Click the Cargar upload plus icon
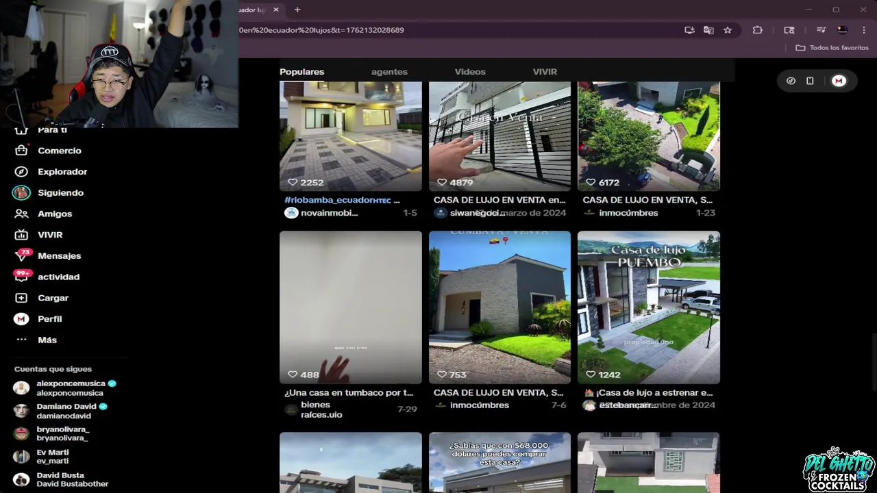The image size is (877, 493). tap(21, 298)
